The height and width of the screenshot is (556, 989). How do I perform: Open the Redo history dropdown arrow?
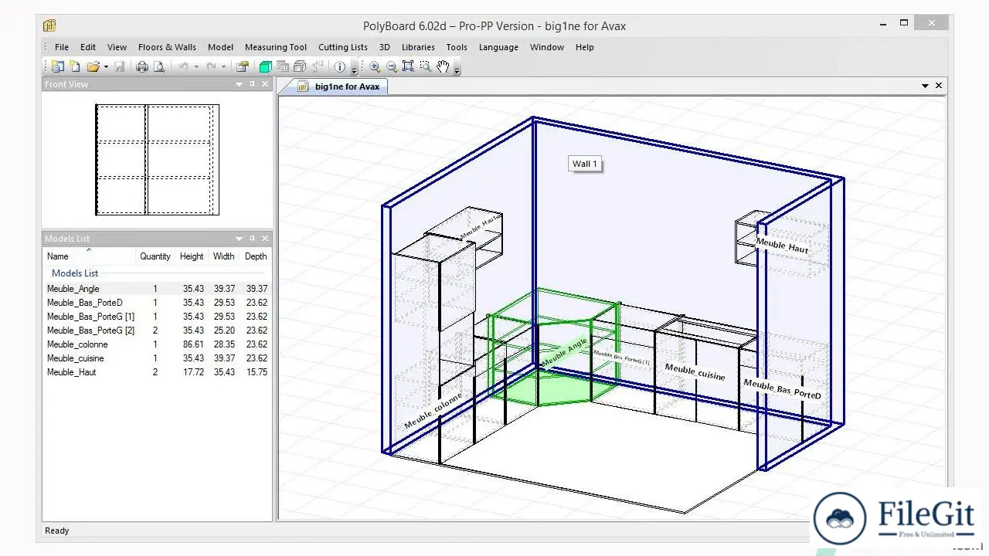click(223, 67)
